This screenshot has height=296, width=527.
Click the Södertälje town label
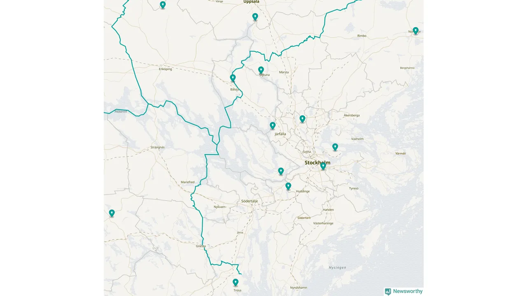click(x=250, y=201)
